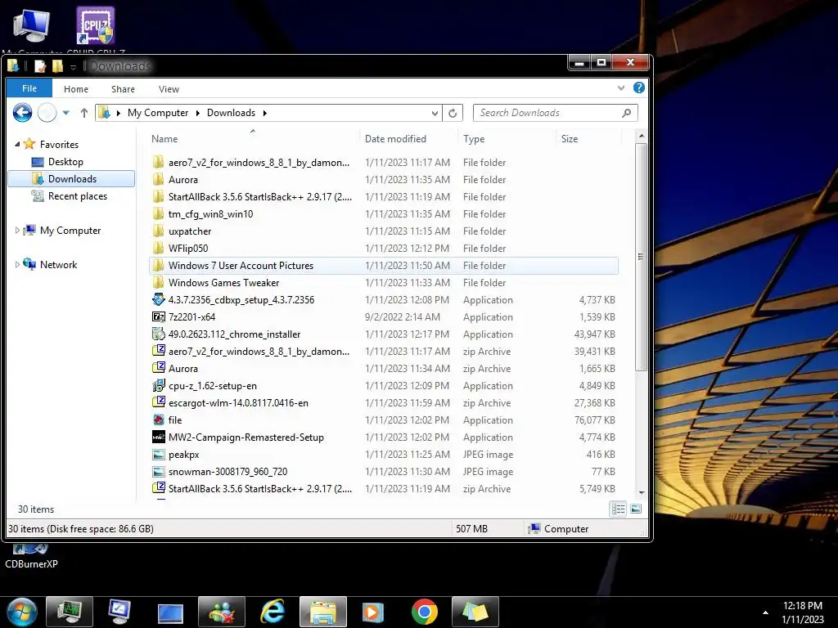Focus the Search Downloads field
This screenshot has width=838, height=628.
[x=556, y=113]
